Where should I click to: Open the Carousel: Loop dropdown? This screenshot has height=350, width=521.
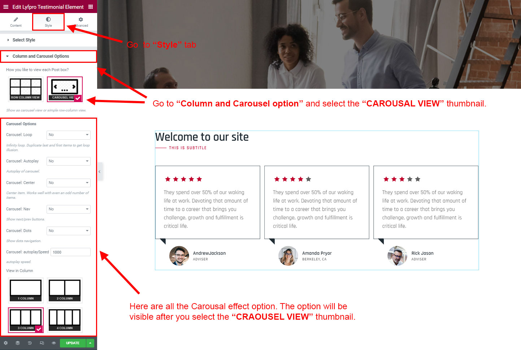(x=69, y=135)
